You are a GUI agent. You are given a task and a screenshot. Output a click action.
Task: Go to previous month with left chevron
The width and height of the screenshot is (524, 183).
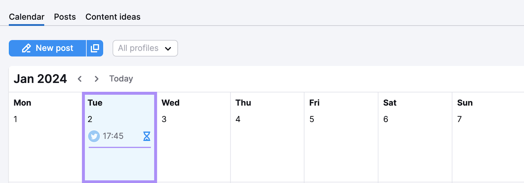(80, 79)
